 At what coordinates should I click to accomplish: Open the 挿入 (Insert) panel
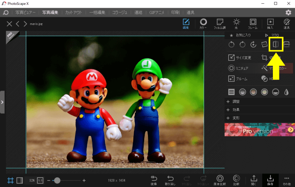point(270,24)
